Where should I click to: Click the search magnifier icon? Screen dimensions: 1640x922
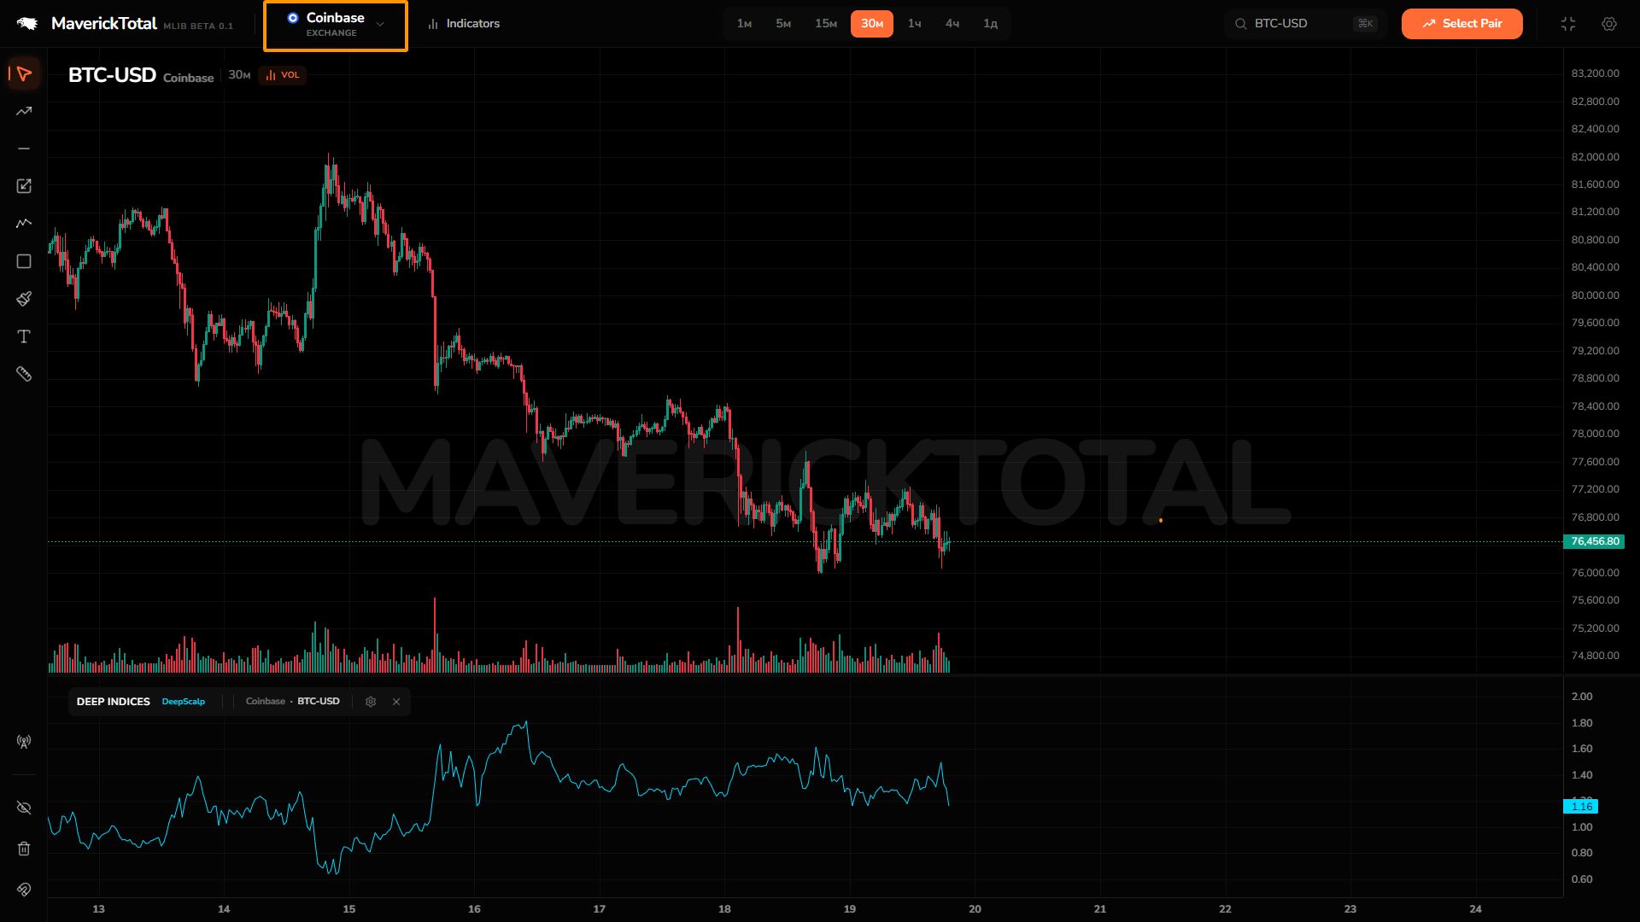(x=1241, y=24)
